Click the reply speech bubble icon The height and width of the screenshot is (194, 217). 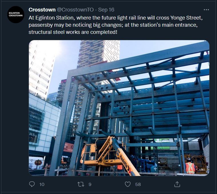pyautogui.click(x=32, y=184)
